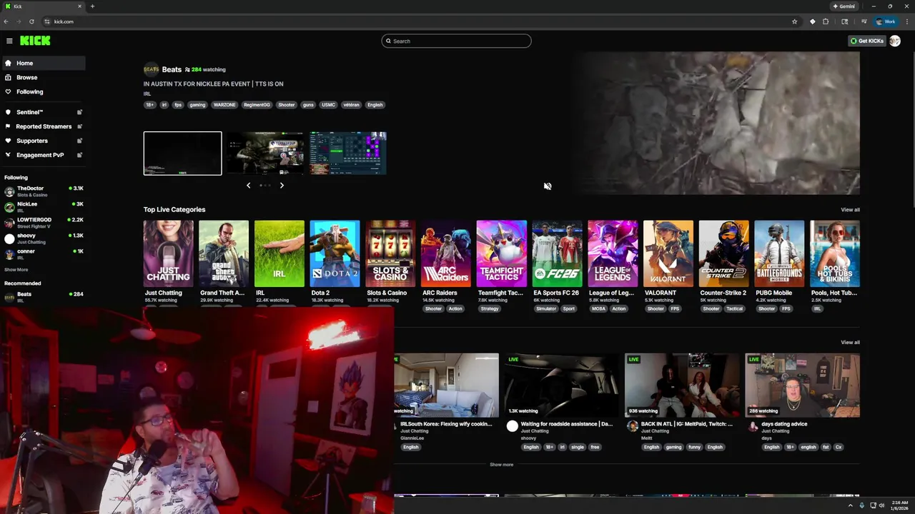Open Chrome Work profile menu

tap(886, 21)
